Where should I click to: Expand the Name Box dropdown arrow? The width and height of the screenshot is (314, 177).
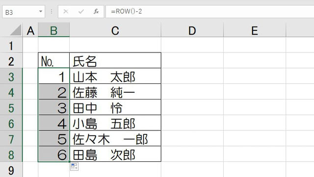(41, 11)
